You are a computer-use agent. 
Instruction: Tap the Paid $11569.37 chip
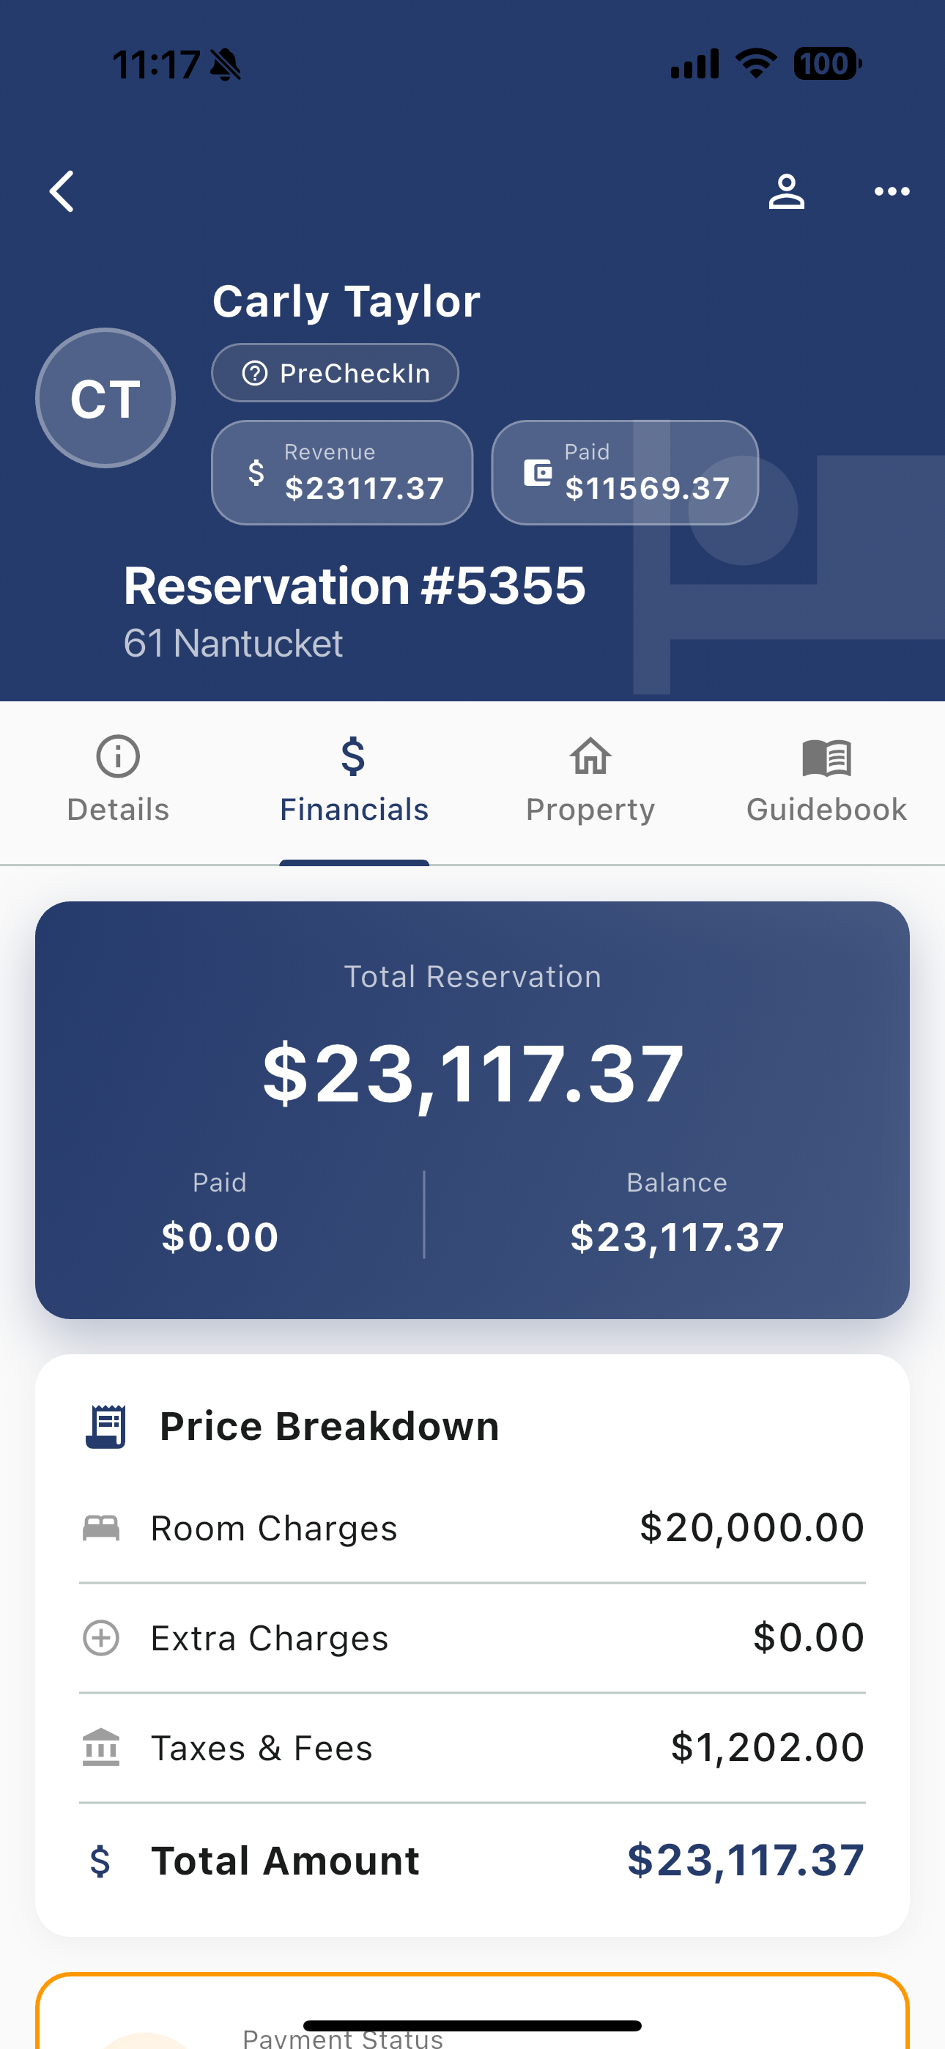pos(624,473)
